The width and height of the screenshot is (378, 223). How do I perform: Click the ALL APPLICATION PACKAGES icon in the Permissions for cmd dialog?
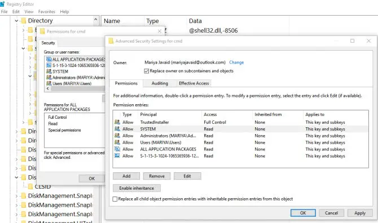(x=49, y=59)
